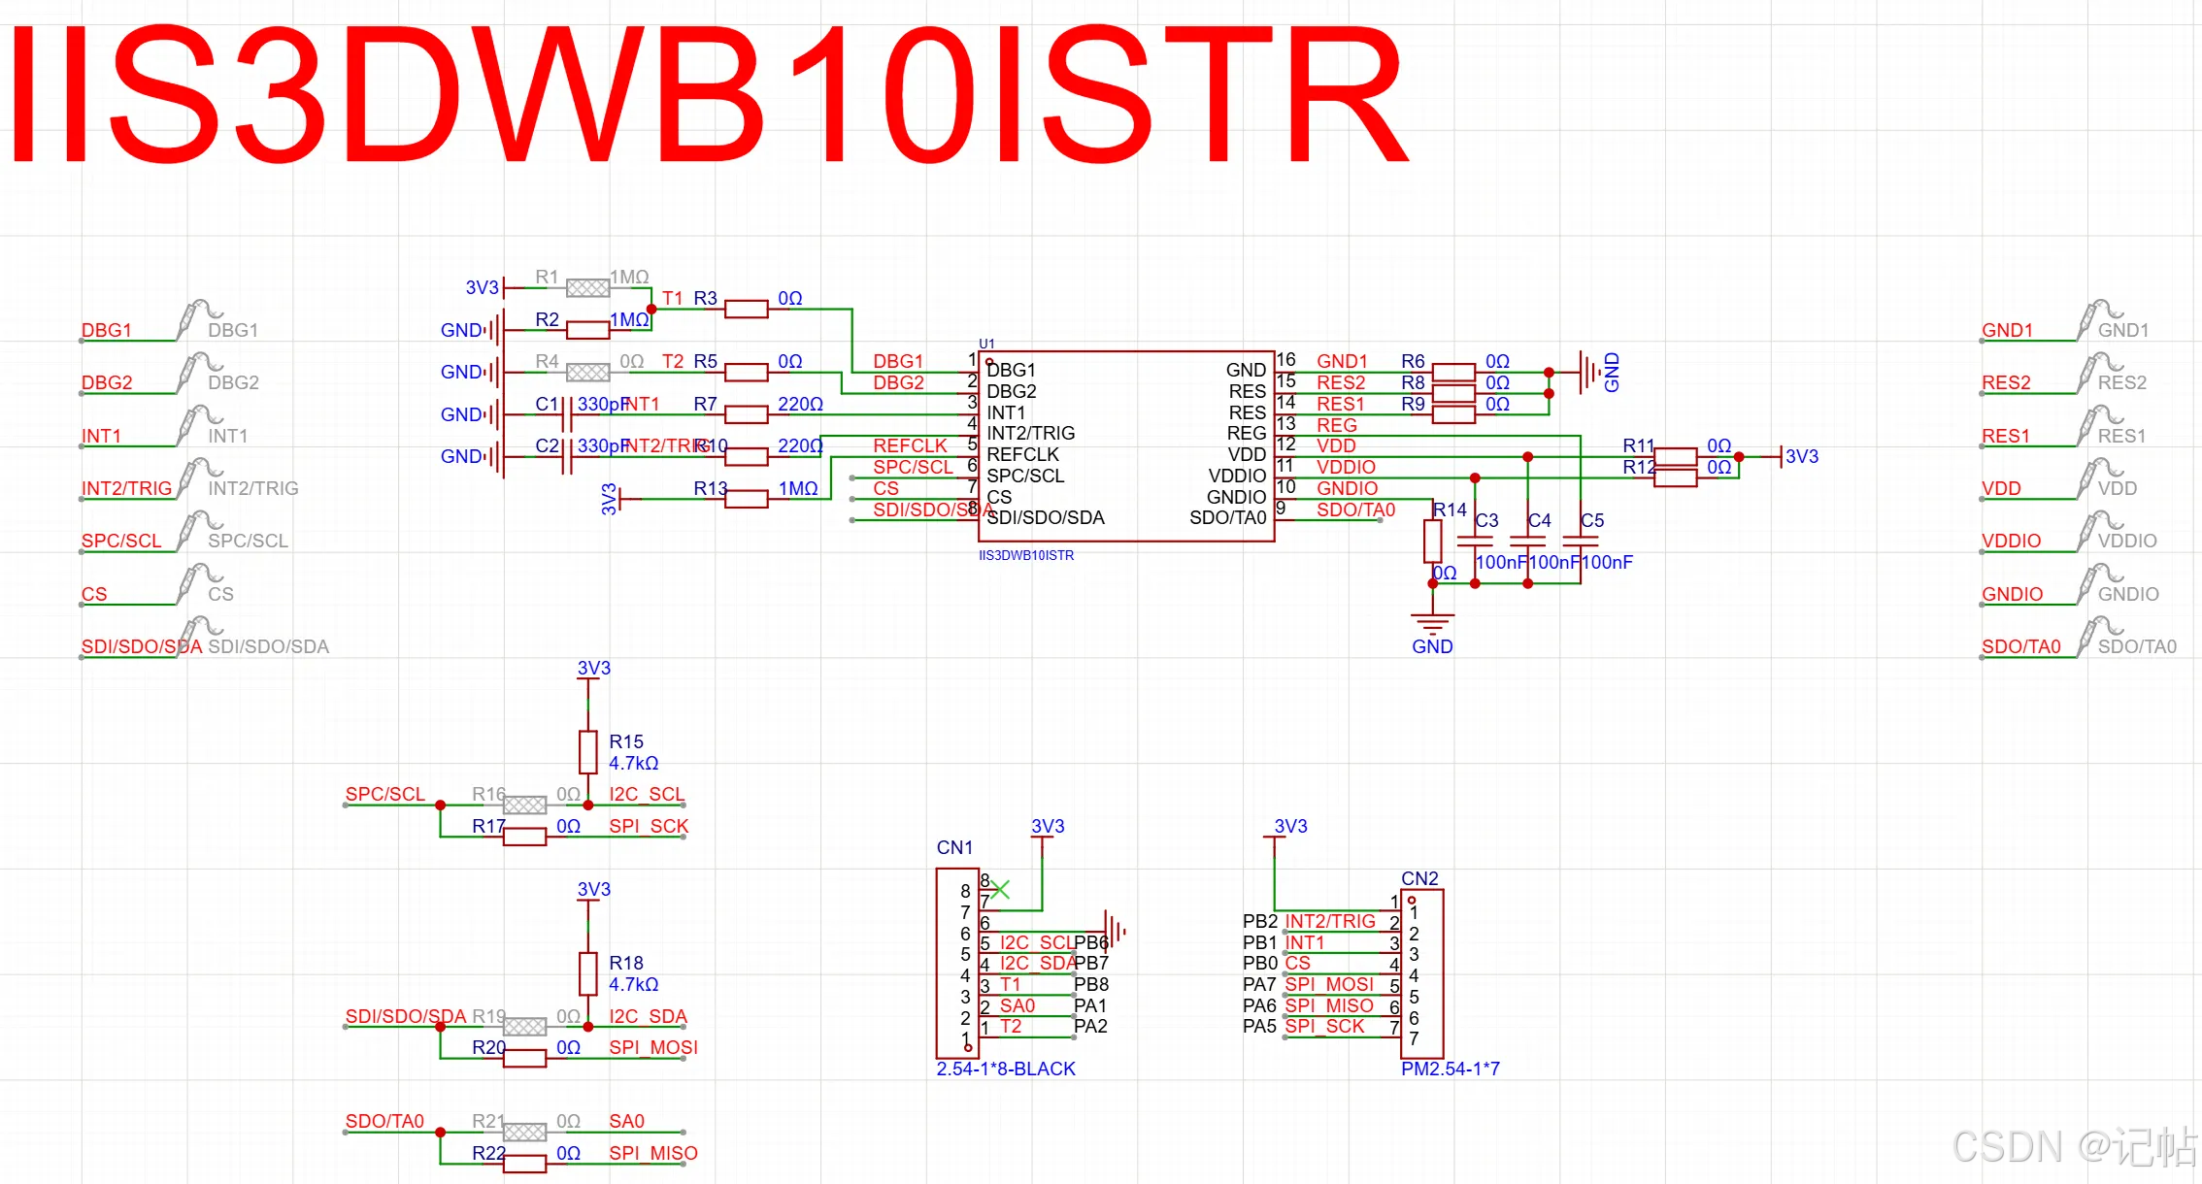Click the REFCLK net label at U1 pin 5
The height and width of the screenshot is (1184, 2202).
[x=910, y=445]
